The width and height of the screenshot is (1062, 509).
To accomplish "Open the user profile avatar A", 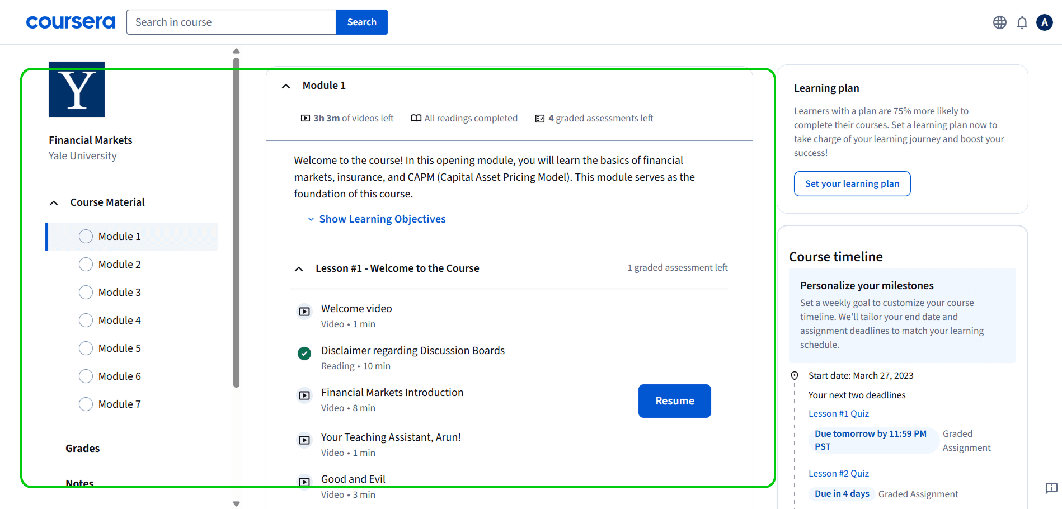I will coord(1045,22).
